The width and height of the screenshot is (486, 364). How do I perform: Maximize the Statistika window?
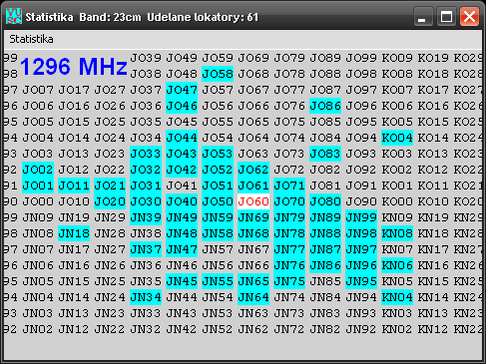pyautogui.click(x=446, y=16)
